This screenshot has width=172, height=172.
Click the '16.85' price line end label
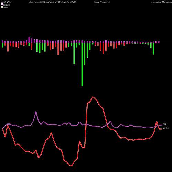166,128
